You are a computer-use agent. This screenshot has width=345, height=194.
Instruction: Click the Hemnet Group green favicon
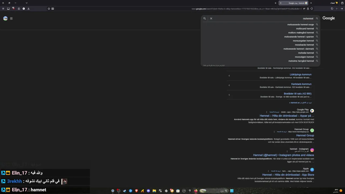pos(312,130)
